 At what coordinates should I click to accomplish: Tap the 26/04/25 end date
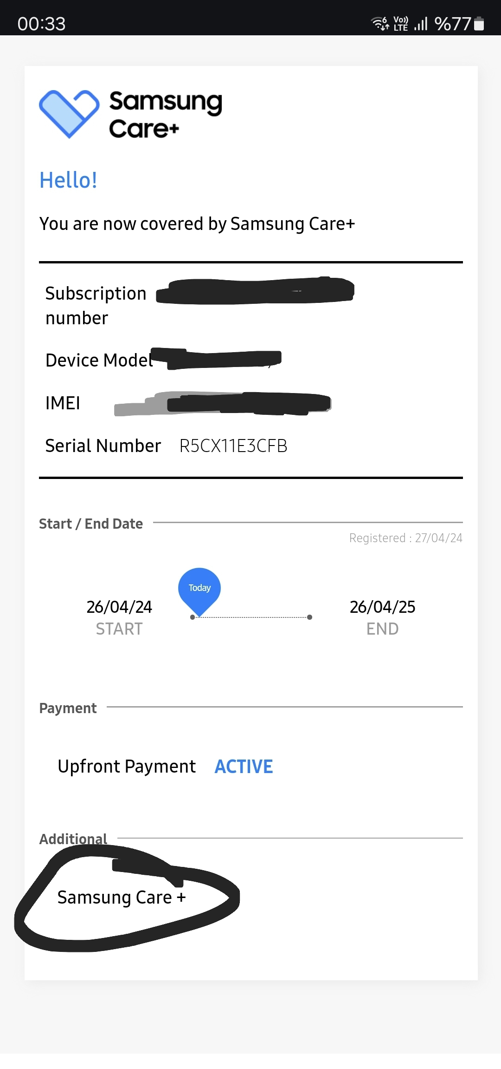[x=382, y=607]
